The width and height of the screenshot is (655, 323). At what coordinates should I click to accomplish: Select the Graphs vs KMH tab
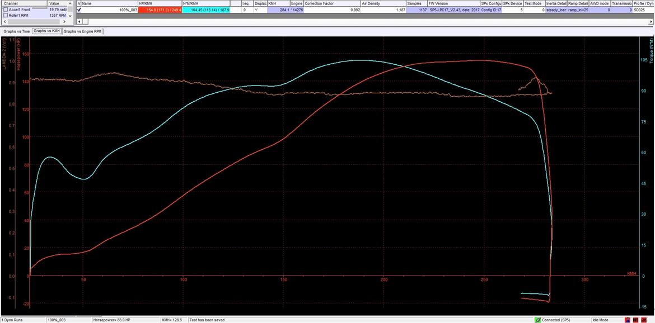coord(46,31)
